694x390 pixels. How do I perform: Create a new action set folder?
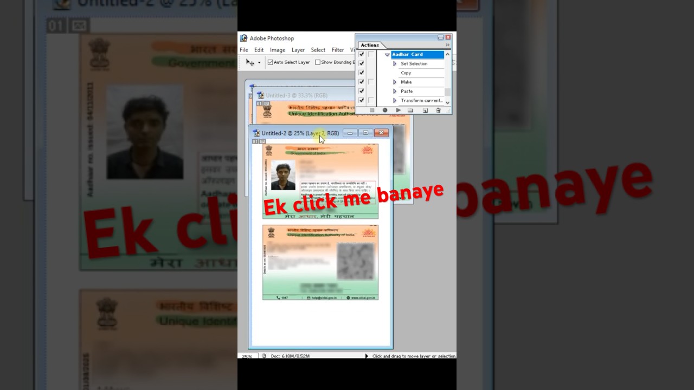pyautogui.click(x=410, y=110)
